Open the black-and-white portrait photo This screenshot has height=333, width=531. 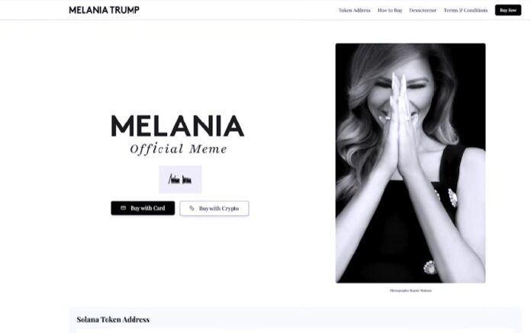[x=410, y=163]
